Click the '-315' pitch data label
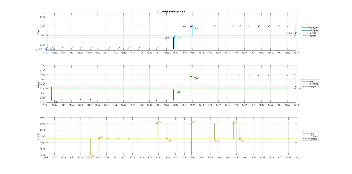 click(300, 89)
